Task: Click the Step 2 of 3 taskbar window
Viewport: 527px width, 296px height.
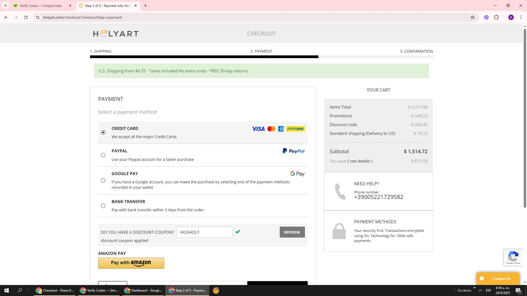Action: pyautogui.click(x=187, y=290)
